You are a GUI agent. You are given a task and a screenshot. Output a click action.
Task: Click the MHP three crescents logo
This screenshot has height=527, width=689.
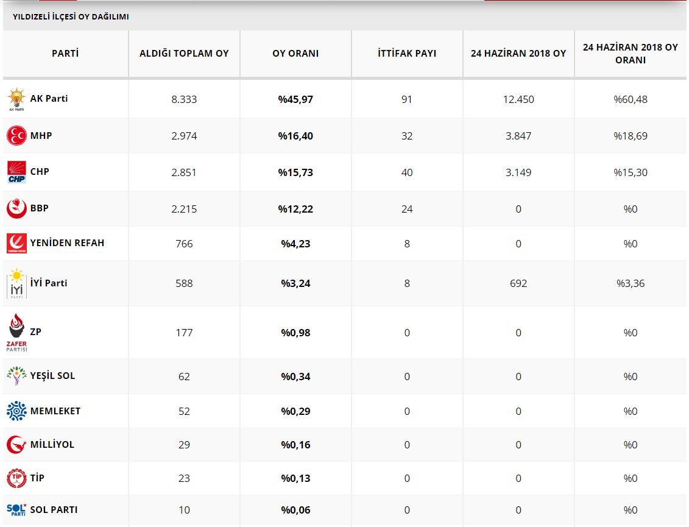16,135
